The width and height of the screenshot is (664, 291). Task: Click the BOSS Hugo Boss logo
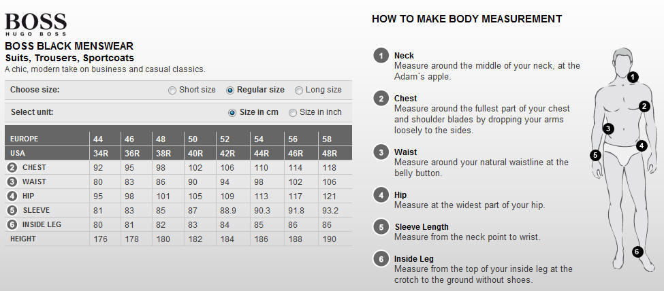click(35, 24)
